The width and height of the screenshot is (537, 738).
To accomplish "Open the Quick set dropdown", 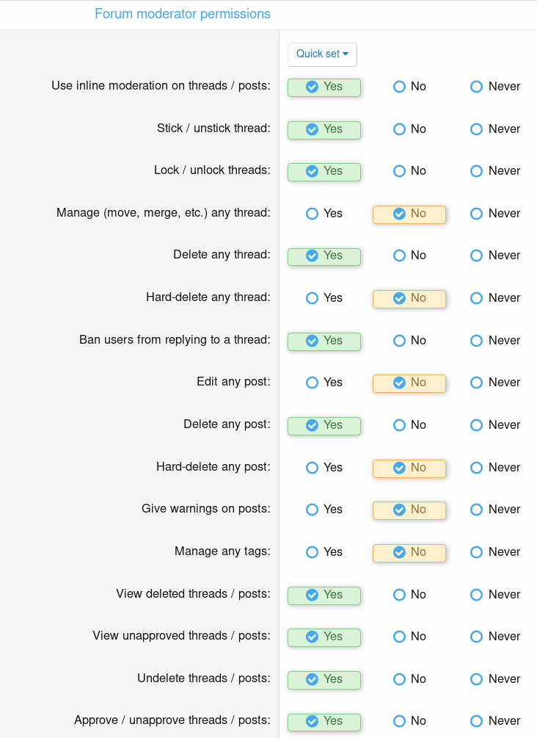I will (x=322, y=54).
